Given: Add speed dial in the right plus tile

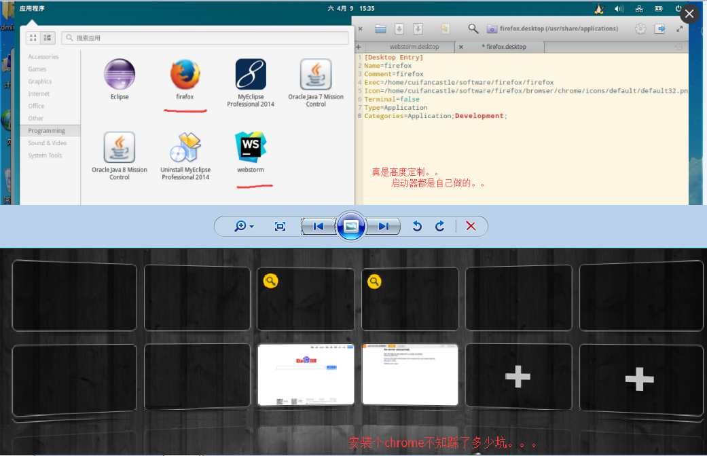Looking at the screenshot, I should point(640,379).
